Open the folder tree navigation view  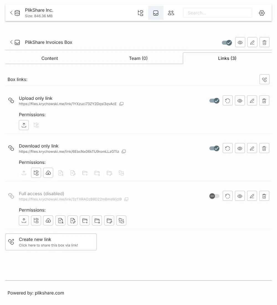click(x=140, y=13)
